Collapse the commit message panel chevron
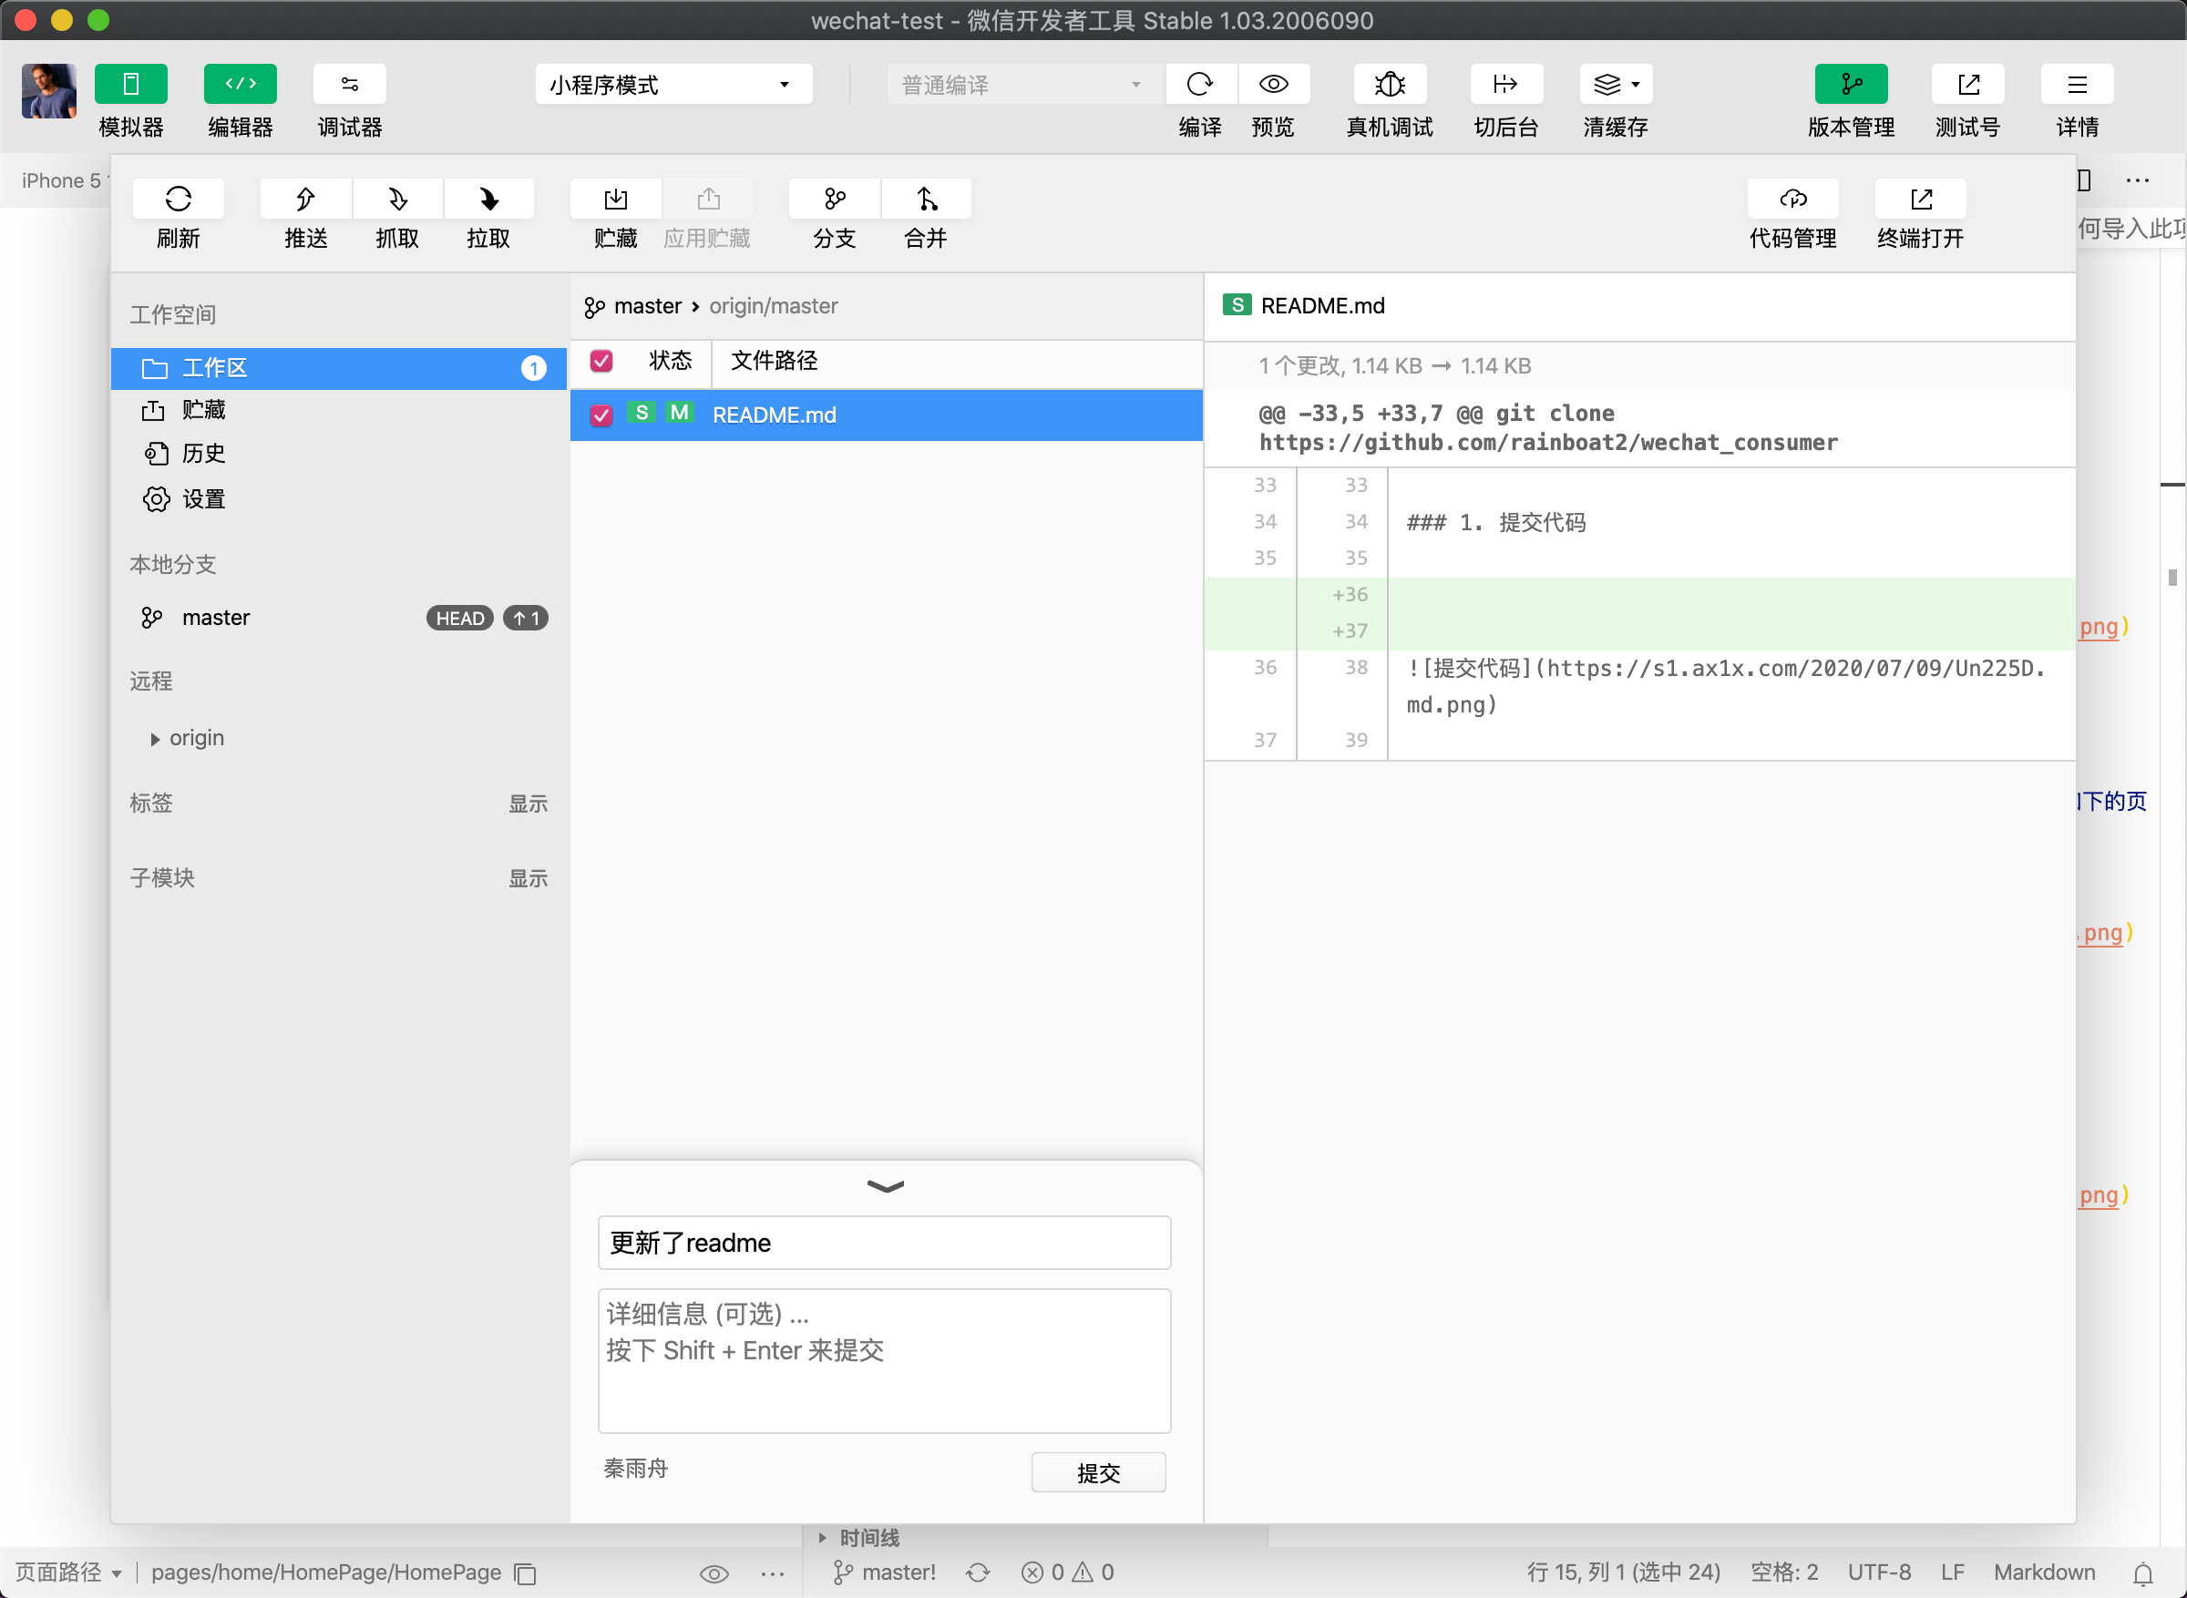This screenshot has height=1598, width=2187. pos(885,1187)
